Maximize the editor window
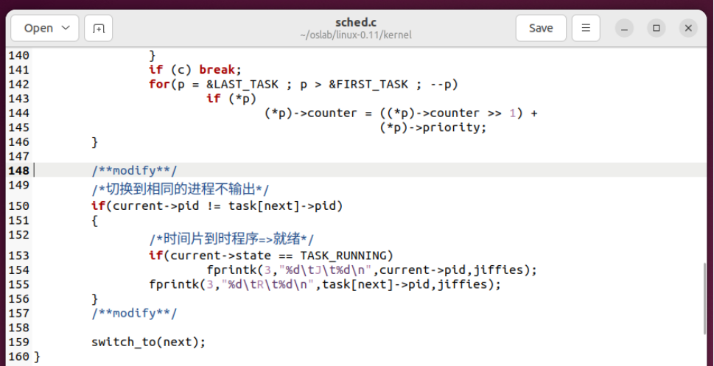This screenshot has width=714, height=366. (657, 28)
